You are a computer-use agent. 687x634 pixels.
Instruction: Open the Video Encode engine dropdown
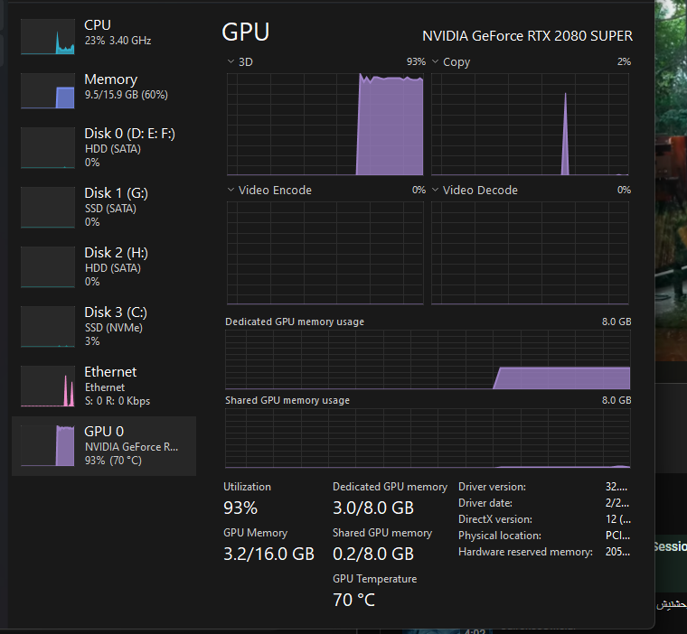[231, 190]
